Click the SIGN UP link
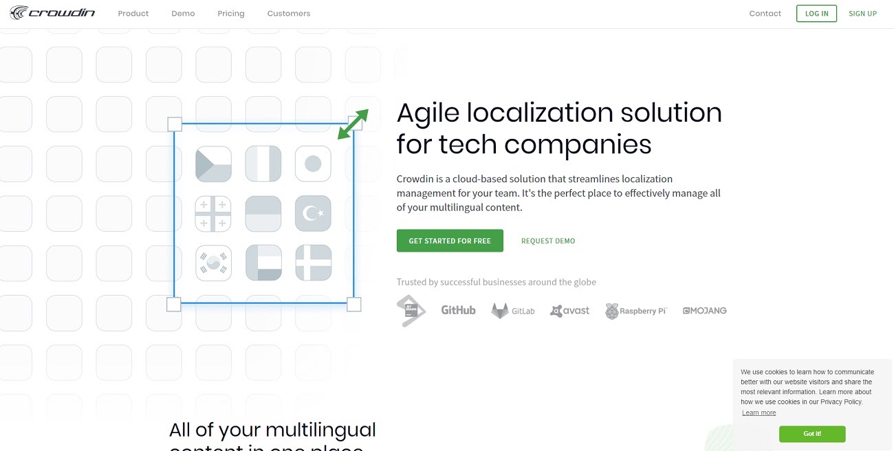This screenshot has height=451, width=894. [x=862, y=14]
